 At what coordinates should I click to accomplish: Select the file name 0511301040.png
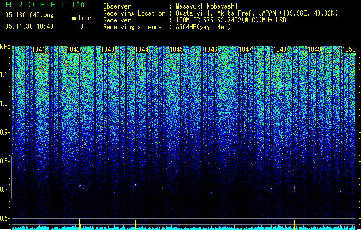29,15
